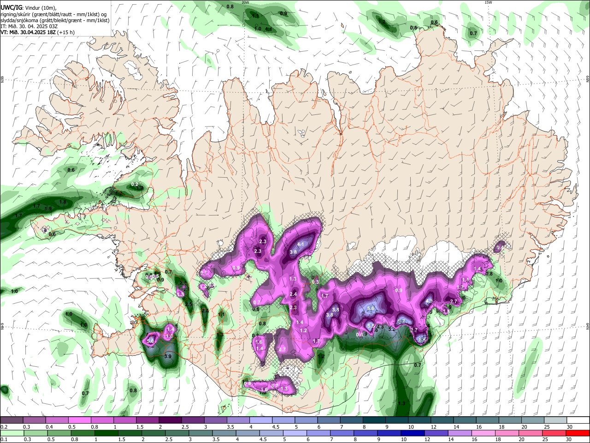Click the navy blue 10 rain legend swatch

[412, 433]
